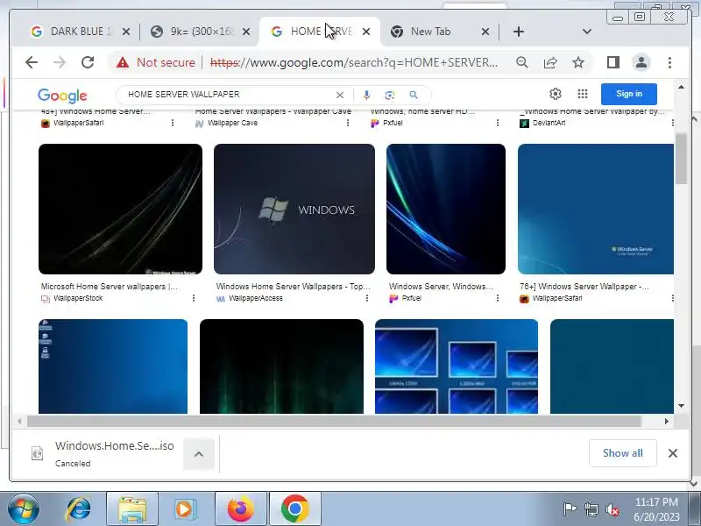Click the vertical scrollbar thumb
The image size is (701, 526).
coord(681,159)
